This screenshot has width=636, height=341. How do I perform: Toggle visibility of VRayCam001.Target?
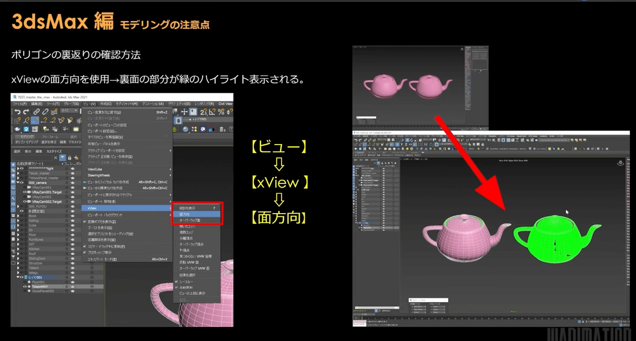coord(25,192)
